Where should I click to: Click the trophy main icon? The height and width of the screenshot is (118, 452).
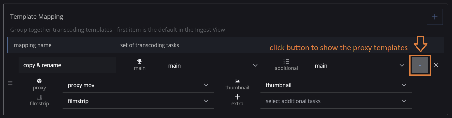click(140, 61)
